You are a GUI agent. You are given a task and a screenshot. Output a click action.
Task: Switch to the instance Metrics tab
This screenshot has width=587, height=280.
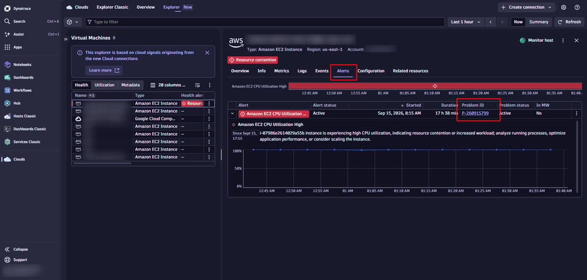tap(282, 71)
